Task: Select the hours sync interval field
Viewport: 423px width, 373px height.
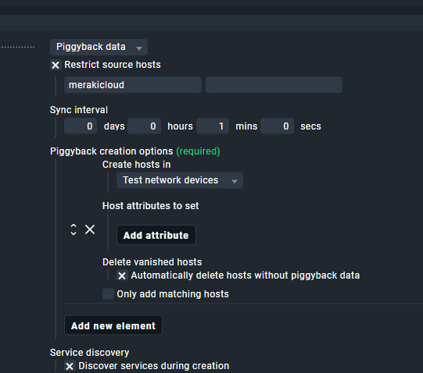Action: click(x=145, y=126)
